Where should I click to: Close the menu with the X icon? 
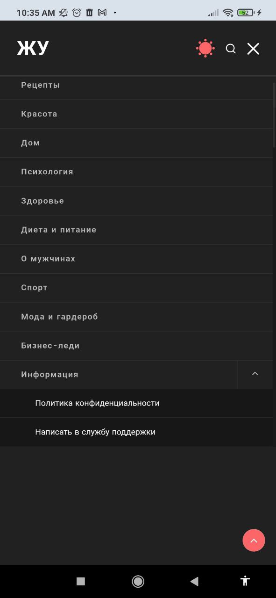click(x=253, y=49)
